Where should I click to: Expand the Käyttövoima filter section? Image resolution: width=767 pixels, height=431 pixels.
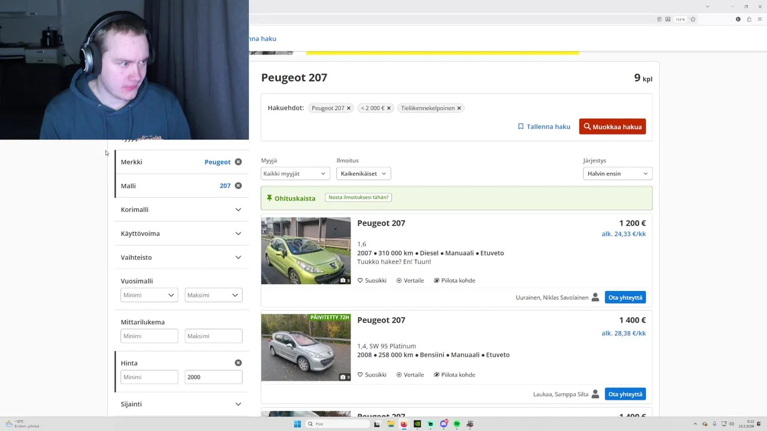[x=182, y=233]
